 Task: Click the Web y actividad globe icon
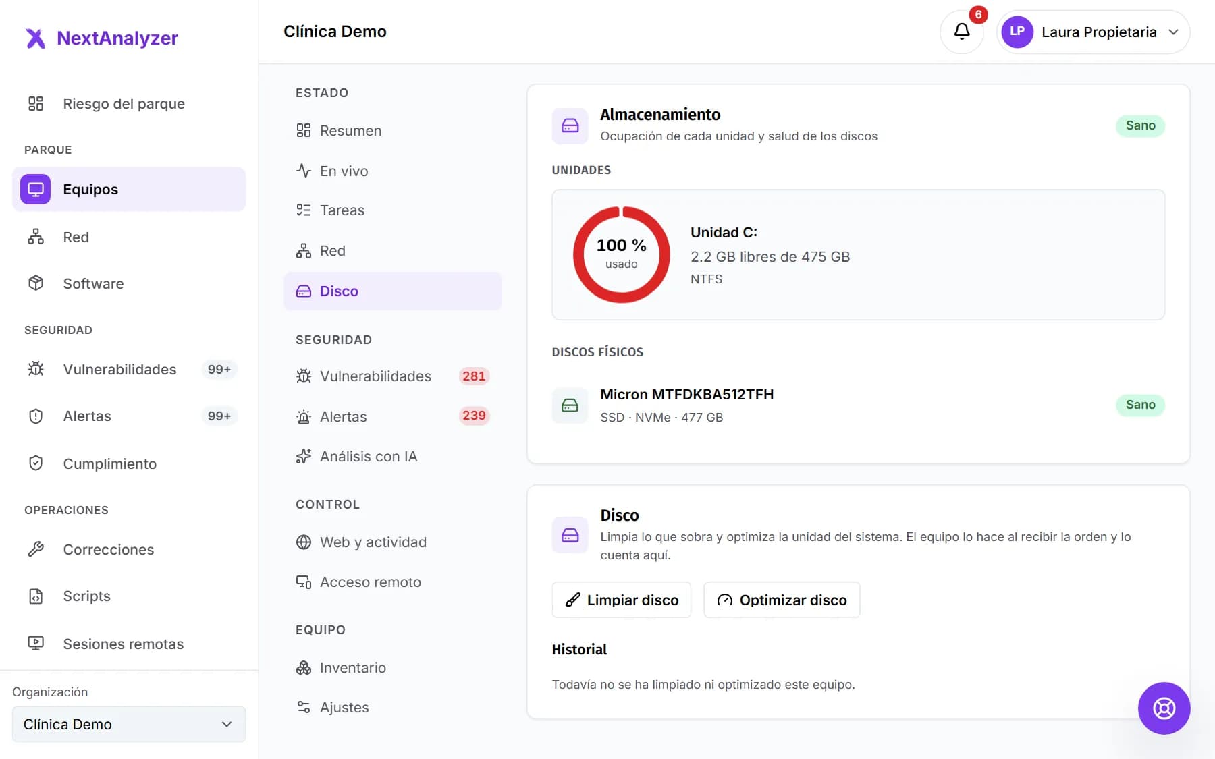coord(304,542)
